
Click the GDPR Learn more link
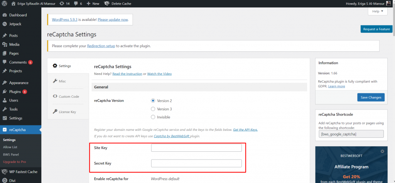click(336, 86)
